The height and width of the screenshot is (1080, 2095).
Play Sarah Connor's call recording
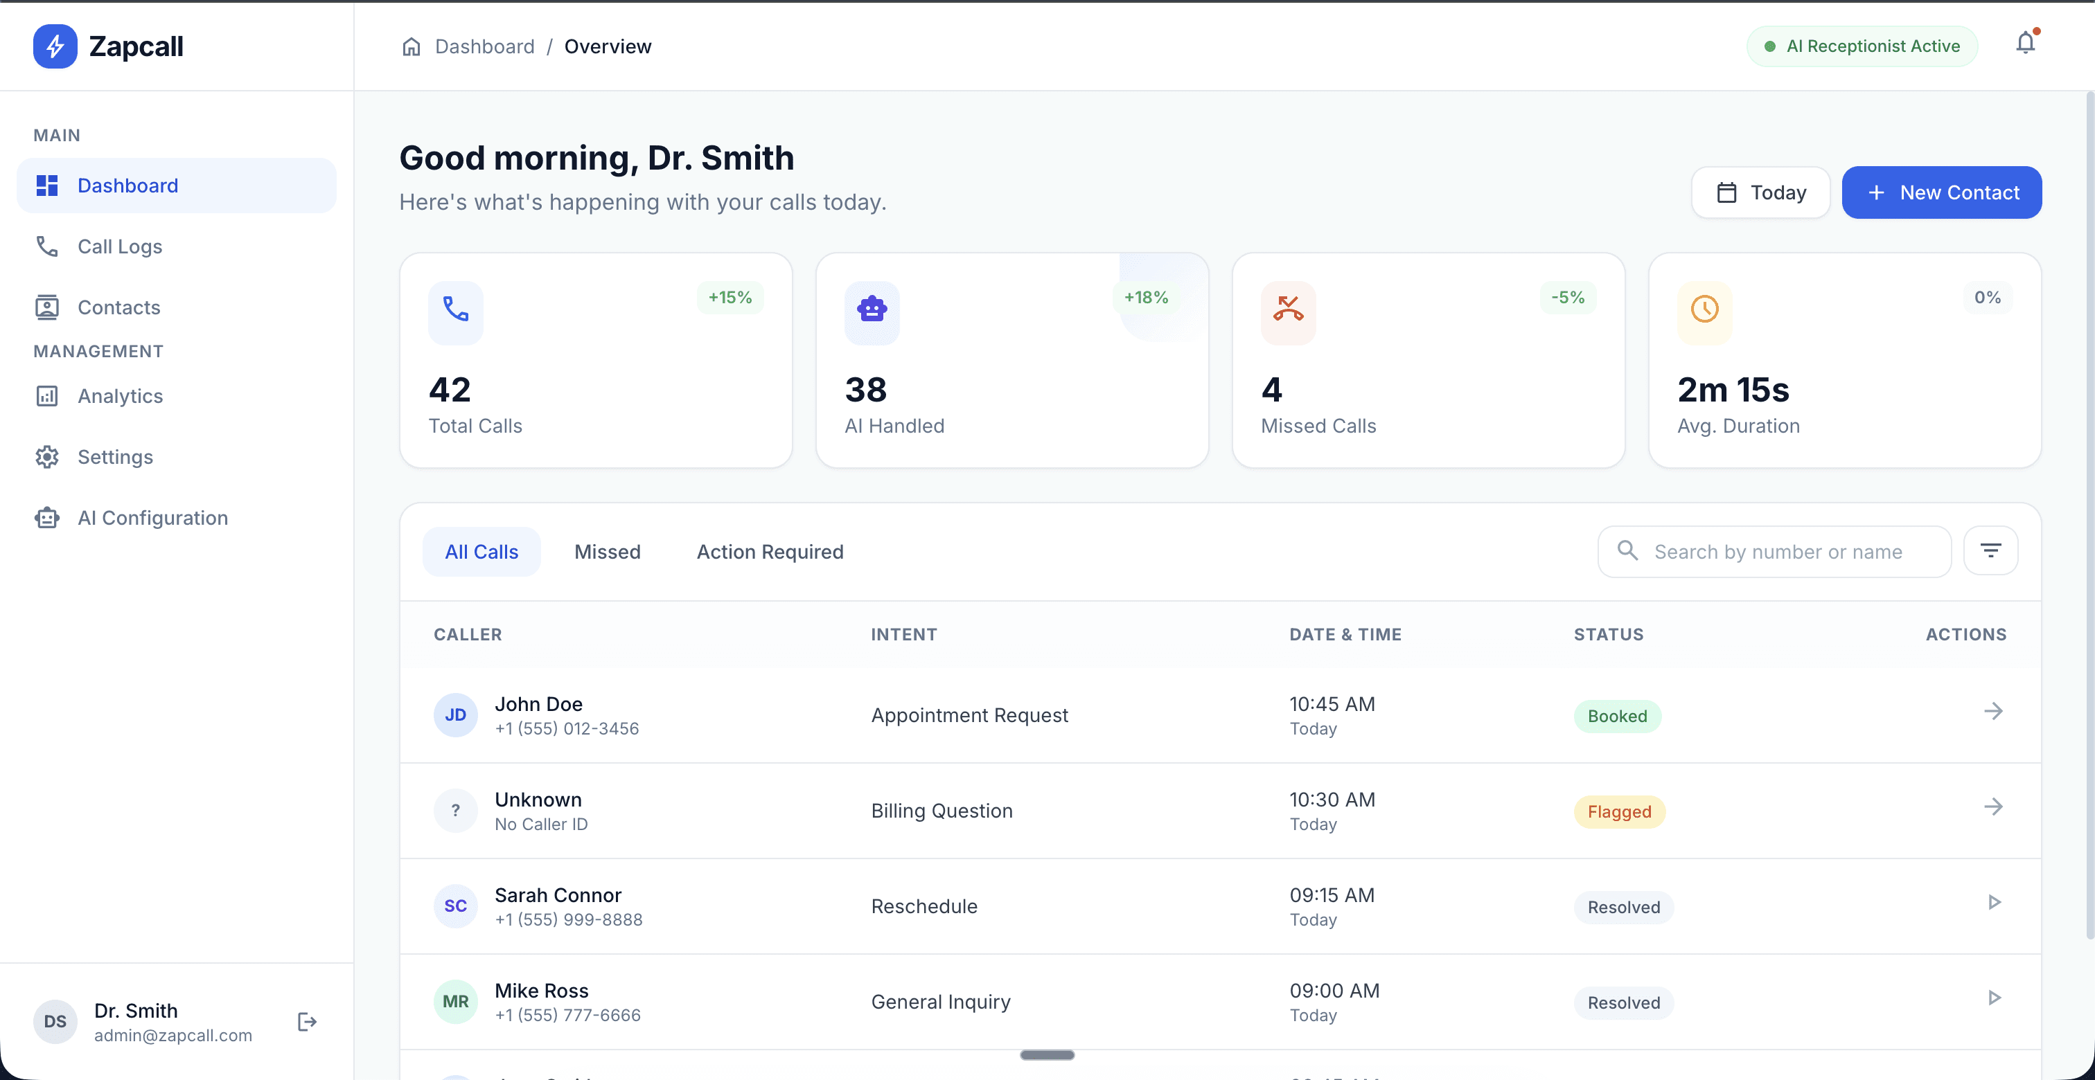(1993, 902)
